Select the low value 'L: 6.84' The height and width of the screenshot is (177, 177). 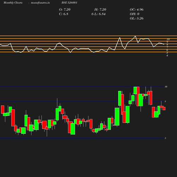coord(100,14)
